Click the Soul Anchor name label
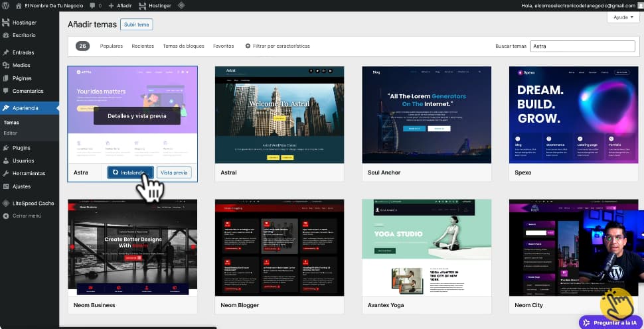This screenshot has height=329, width=644. pyautogui.click(x=384, y=172)
